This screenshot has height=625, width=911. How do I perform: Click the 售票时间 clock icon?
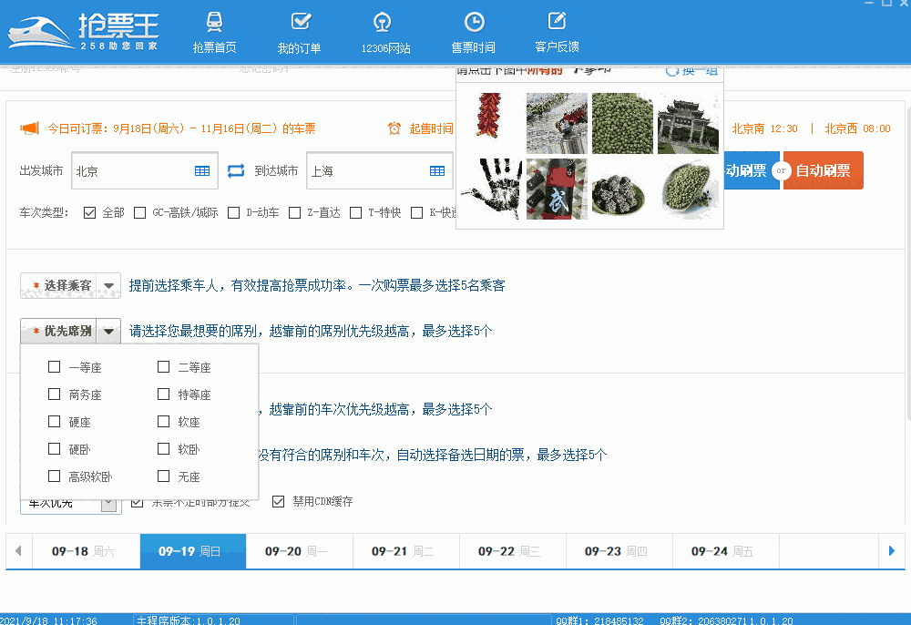tap(474, 20)
